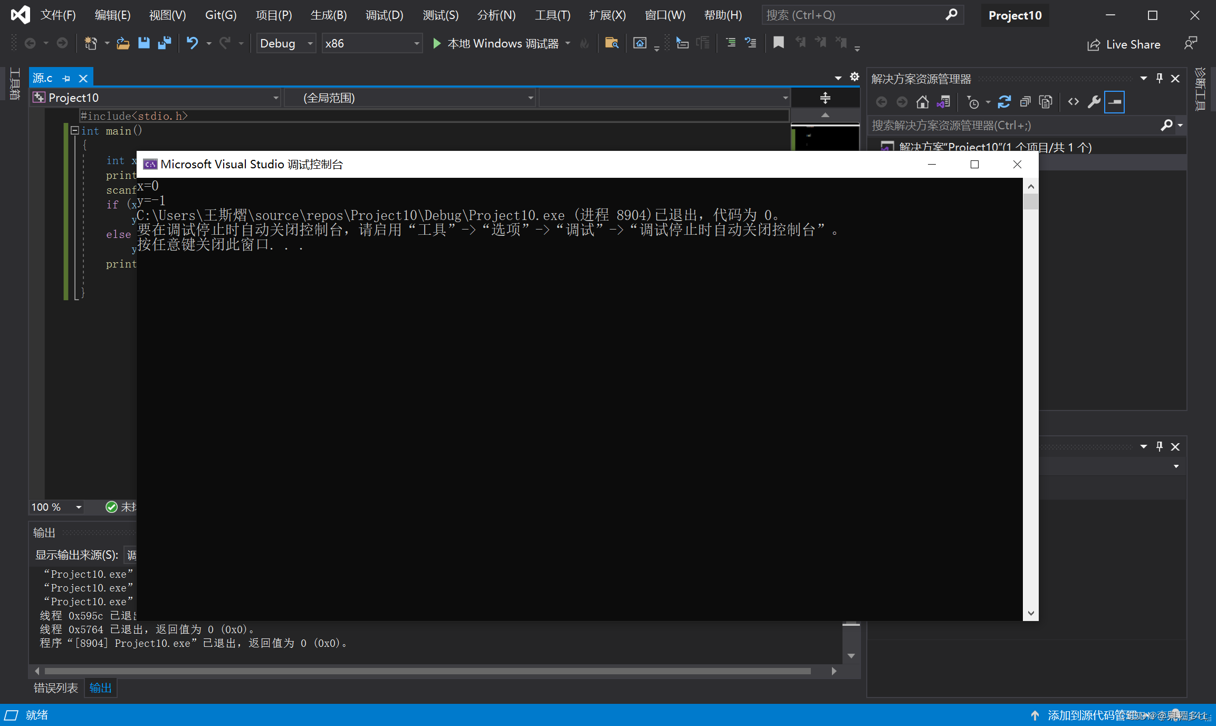1216x726 pixels.
Task: Click the Undo arrow icon
Action: [x=193, y=43]
